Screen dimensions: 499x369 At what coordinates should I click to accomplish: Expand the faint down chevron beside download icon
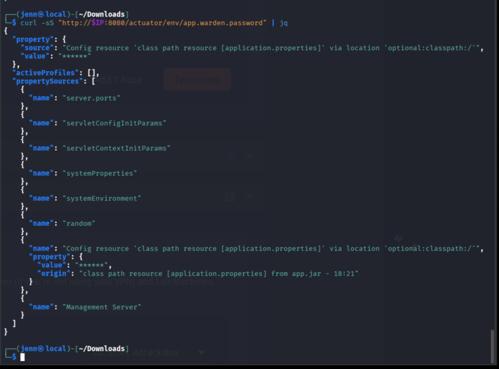[249, 155]
